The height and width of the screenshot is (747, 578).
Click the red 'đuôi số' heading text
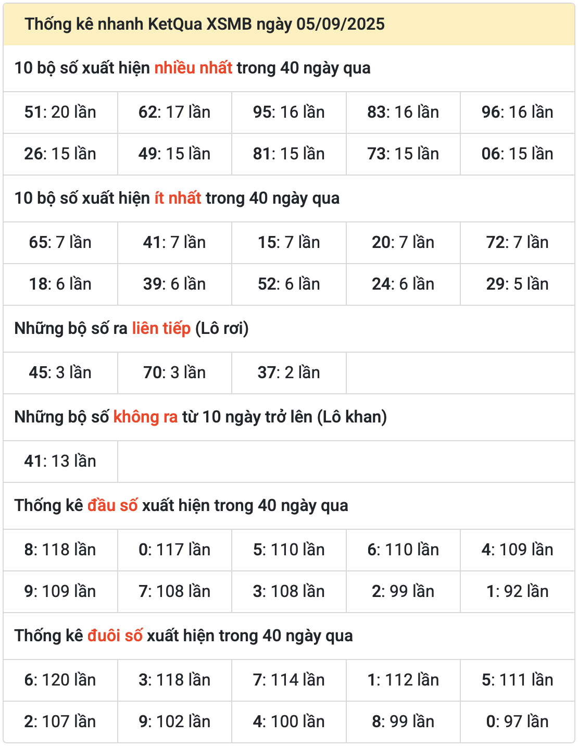point(115,636)
